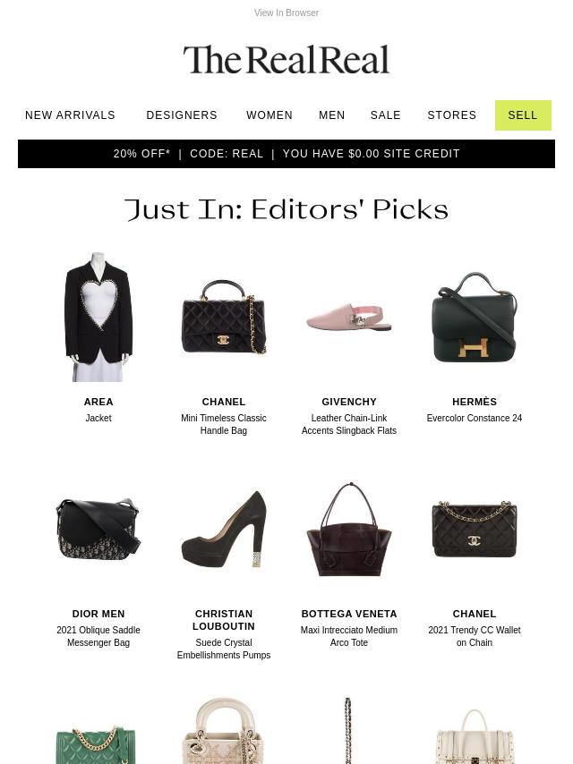Open the green quilted chain bag image
This screenshot has height=764, width=573.
pyautogui.click(x=96, y=744)
